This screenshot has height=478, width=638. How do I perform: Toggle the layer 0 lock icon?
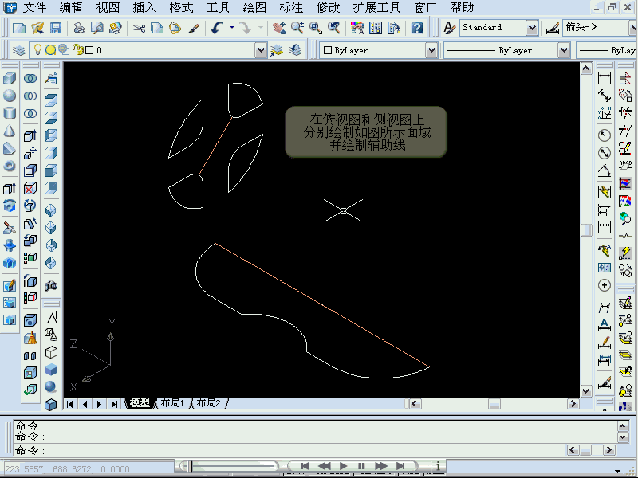coord(77,50)
